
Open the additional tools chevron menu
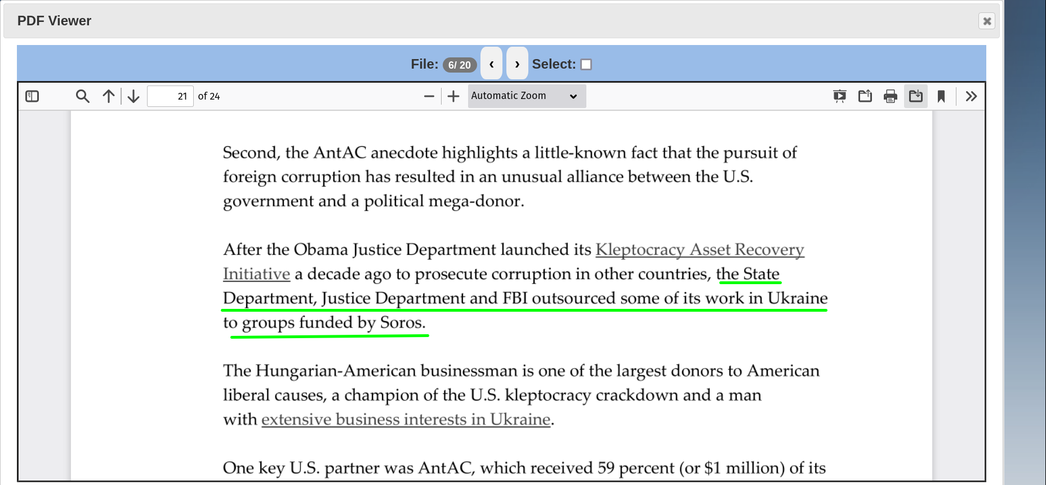[x=971, y=96]
